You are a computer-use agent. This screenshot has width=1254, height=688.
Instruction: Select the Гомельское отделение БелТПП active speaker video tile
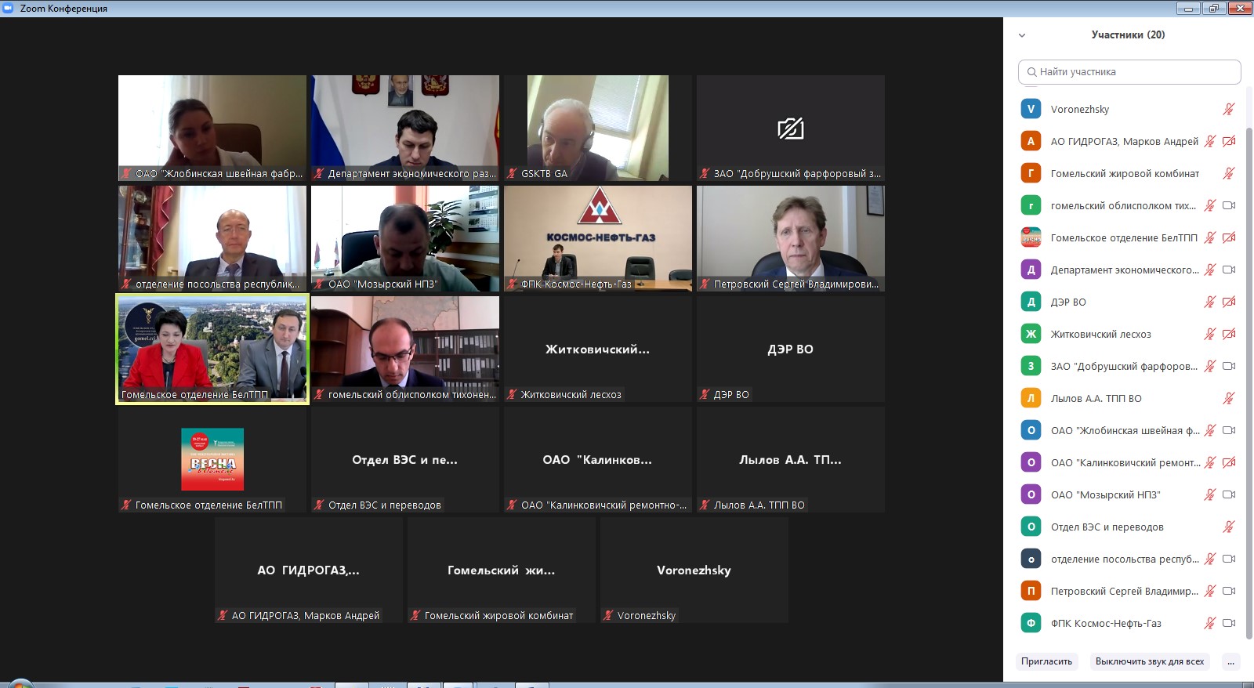point(212,349)
